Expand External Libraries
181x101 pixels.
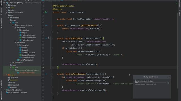pos(4,90)
